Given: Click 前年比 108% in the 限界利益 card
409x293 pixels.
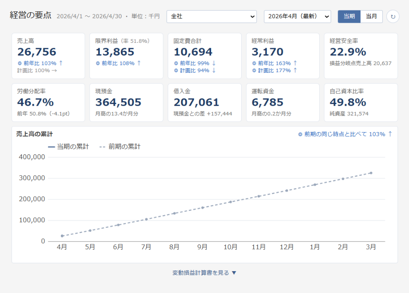Looking at the screenshot, I should coord(118,63).
